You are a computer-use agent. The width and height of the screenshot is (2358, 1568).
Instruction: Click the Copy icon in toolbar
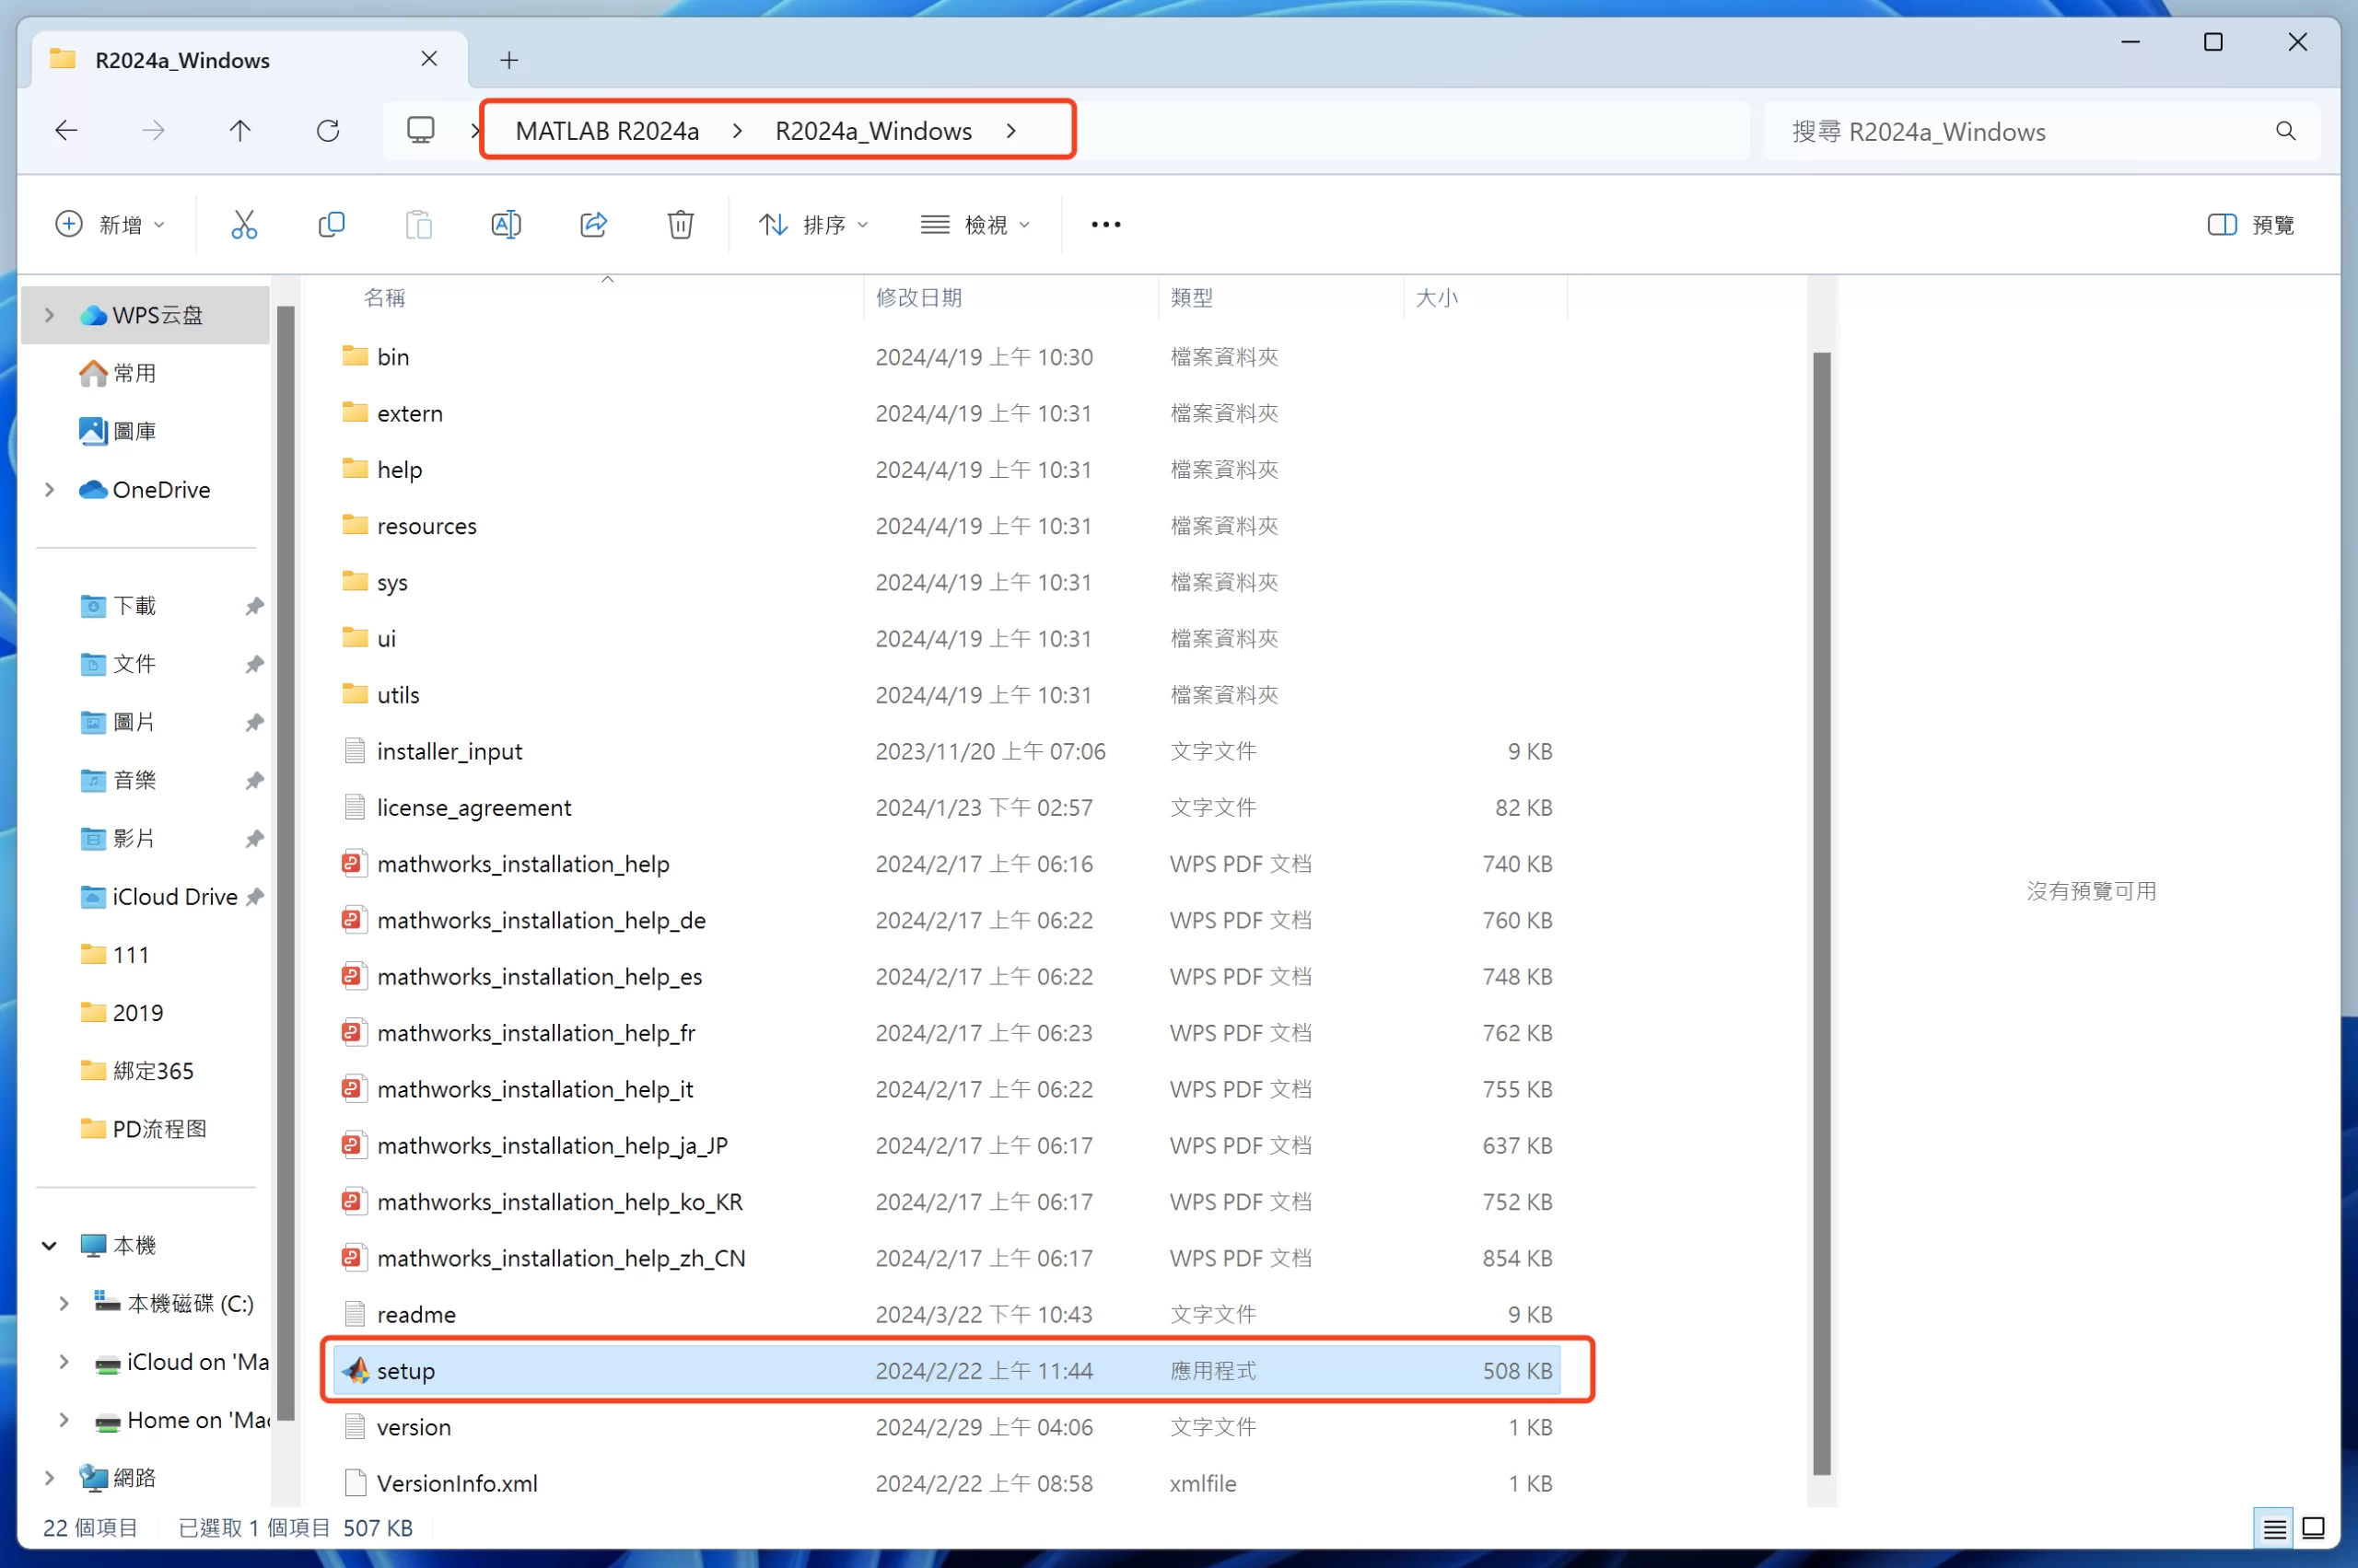[332, 224]
